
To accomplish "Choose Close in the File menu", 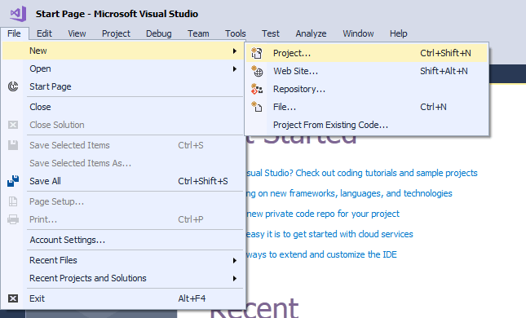I will point(123,107).
